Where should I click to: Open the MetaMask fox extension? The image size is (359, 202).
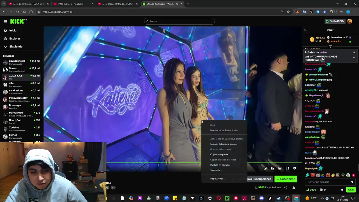pyautogui.click(x=298, y=12)
